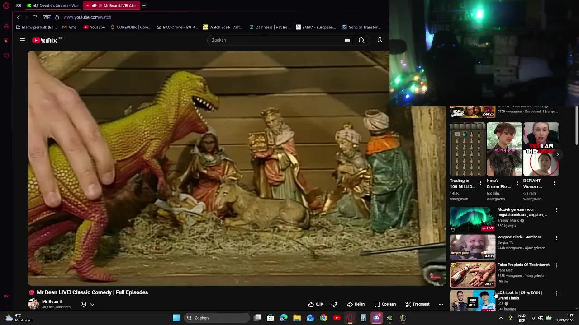Open 'Nmp's Cream Pie' short thumbnail

click(x=504, y=149)
